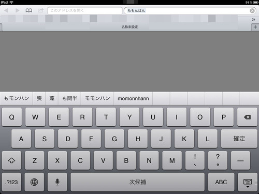The image size is (259, 194).
Task: Tap the Z key
Action: coord(35,160)
